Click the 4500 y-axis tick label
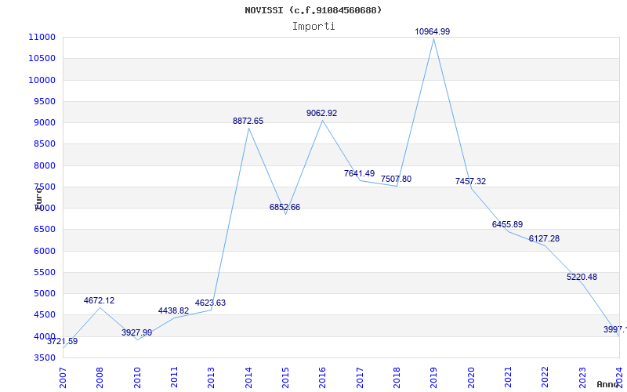This screenshot has width=627, height=392. 44,315
